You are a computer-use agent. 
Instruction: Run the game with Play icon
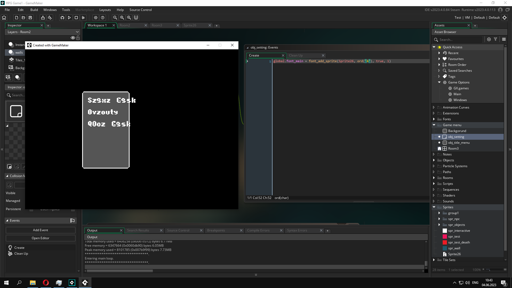(69, 18)
